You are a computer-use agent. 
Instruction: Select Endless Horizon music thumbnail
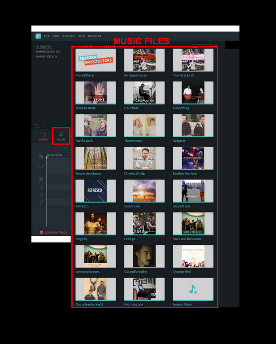193,158
